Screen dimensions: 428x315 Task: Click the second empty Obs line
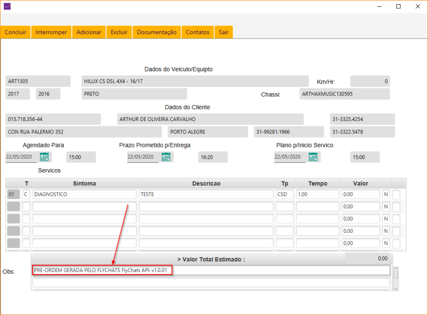tap(211, 282)
